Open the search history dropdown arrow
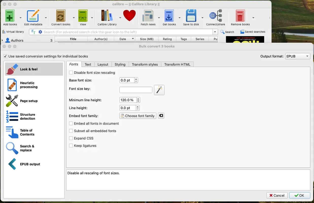Screen dimensions: 314x203 click(x=215, y=32)
